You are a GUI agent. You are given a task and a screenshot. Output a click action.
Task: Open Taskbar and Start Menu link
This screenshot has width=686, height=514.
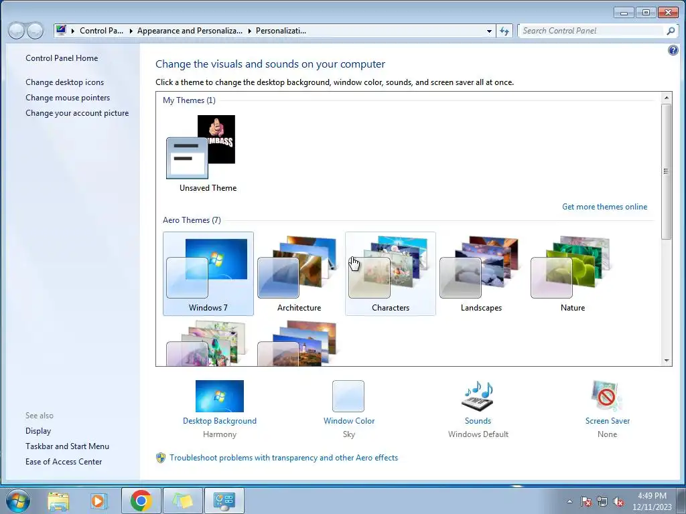pyautogui.click(x=68, y=446)
